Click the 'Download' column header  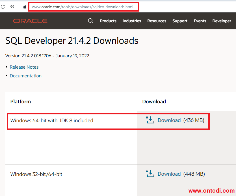154,102
